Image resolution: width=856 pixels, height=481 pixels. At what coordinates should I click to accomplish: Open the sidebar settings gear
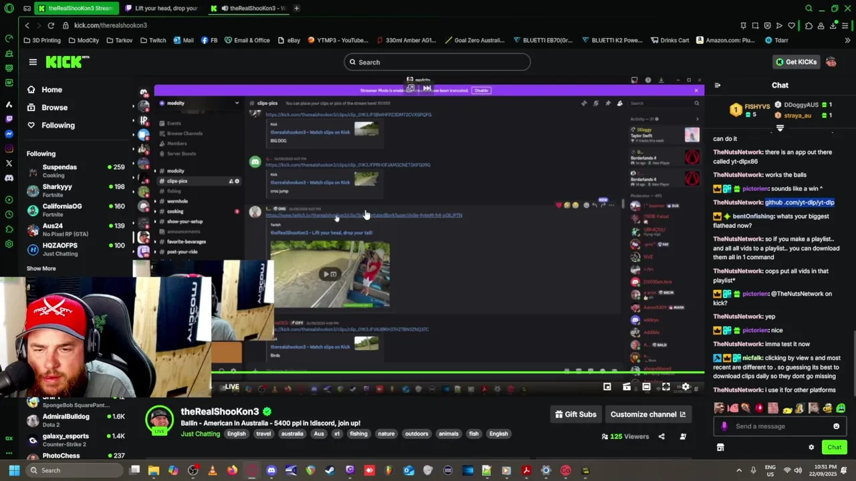point(9,244)
